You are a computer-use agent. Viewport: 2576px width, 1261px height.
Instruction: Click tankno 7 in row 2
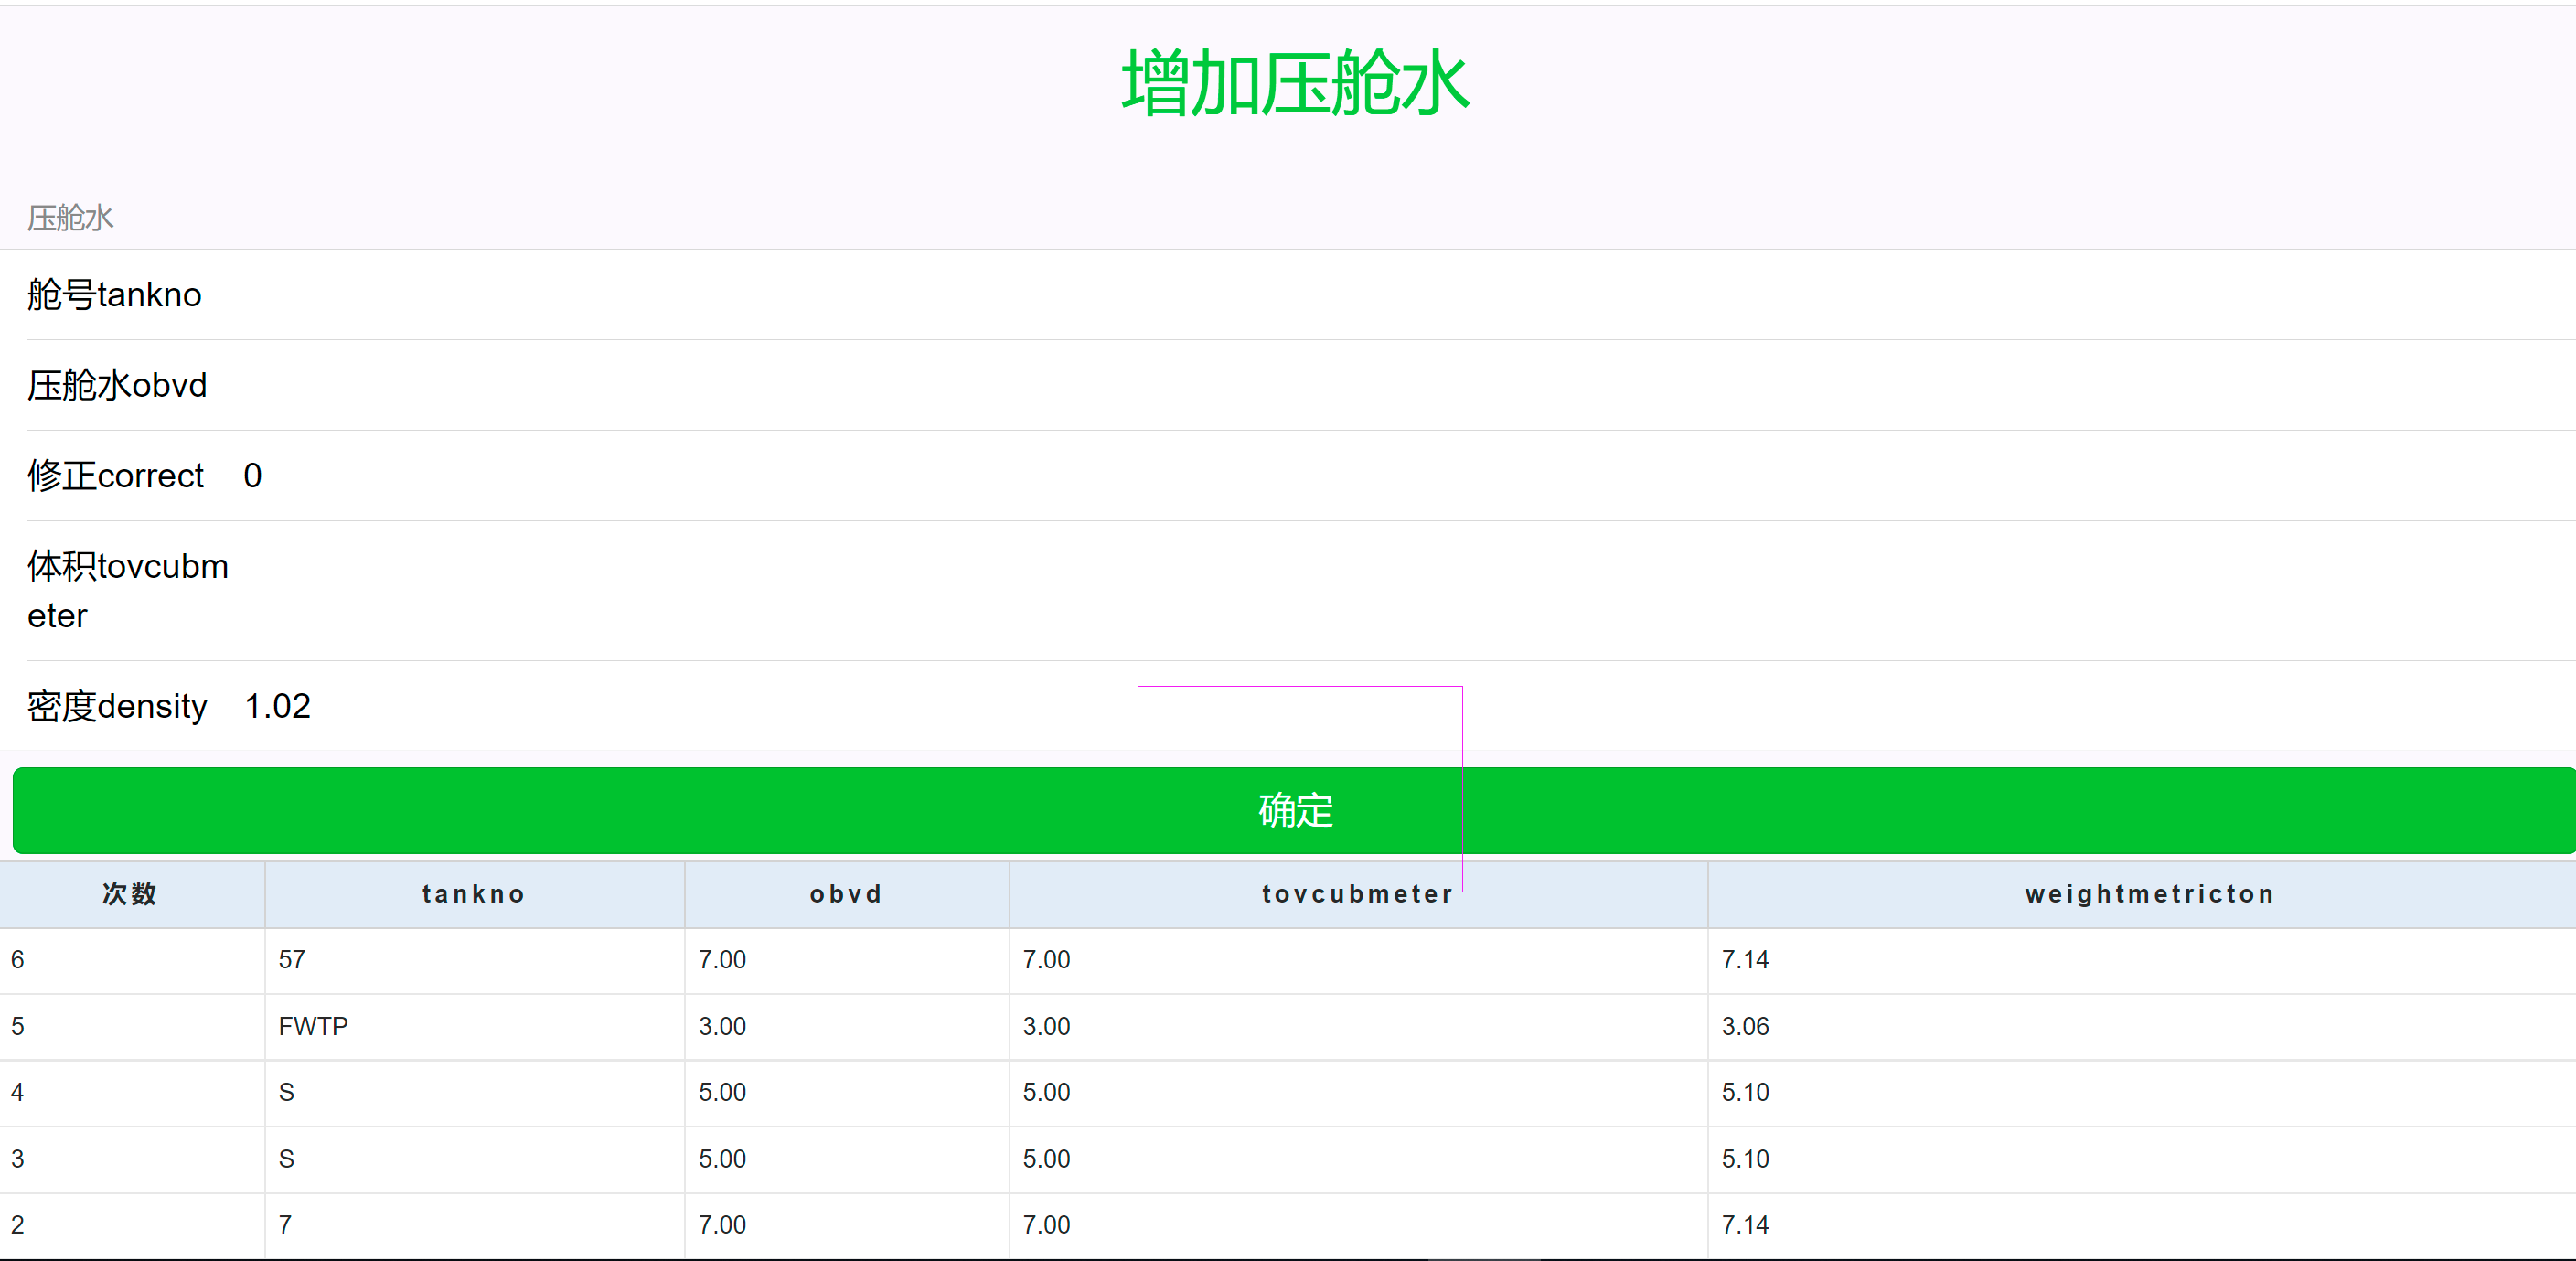point(285,1225)
